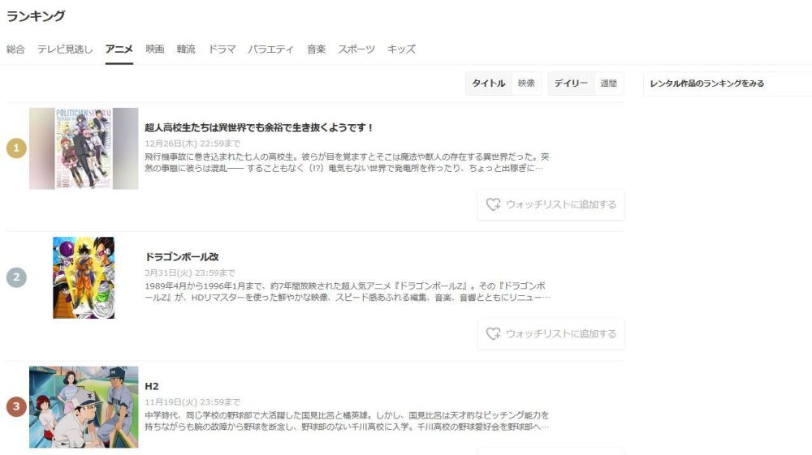Open the テレビ見逃し tab

click(x=65, y=49)
